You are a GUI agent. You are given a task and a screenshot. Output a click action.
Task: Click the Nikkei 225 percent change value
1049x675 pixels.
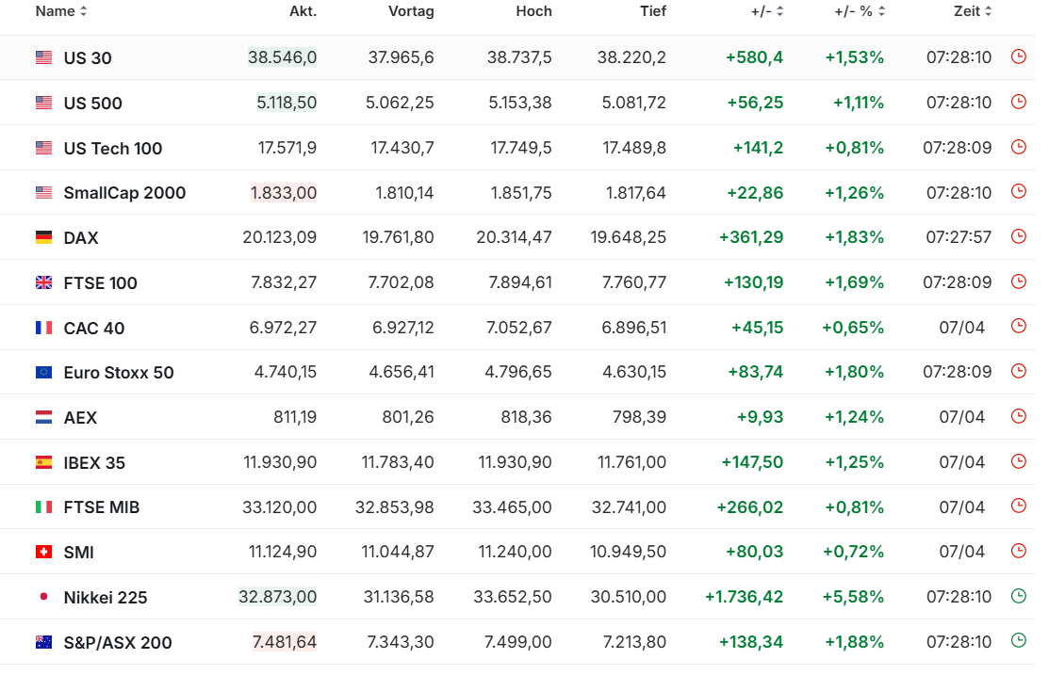854,597
